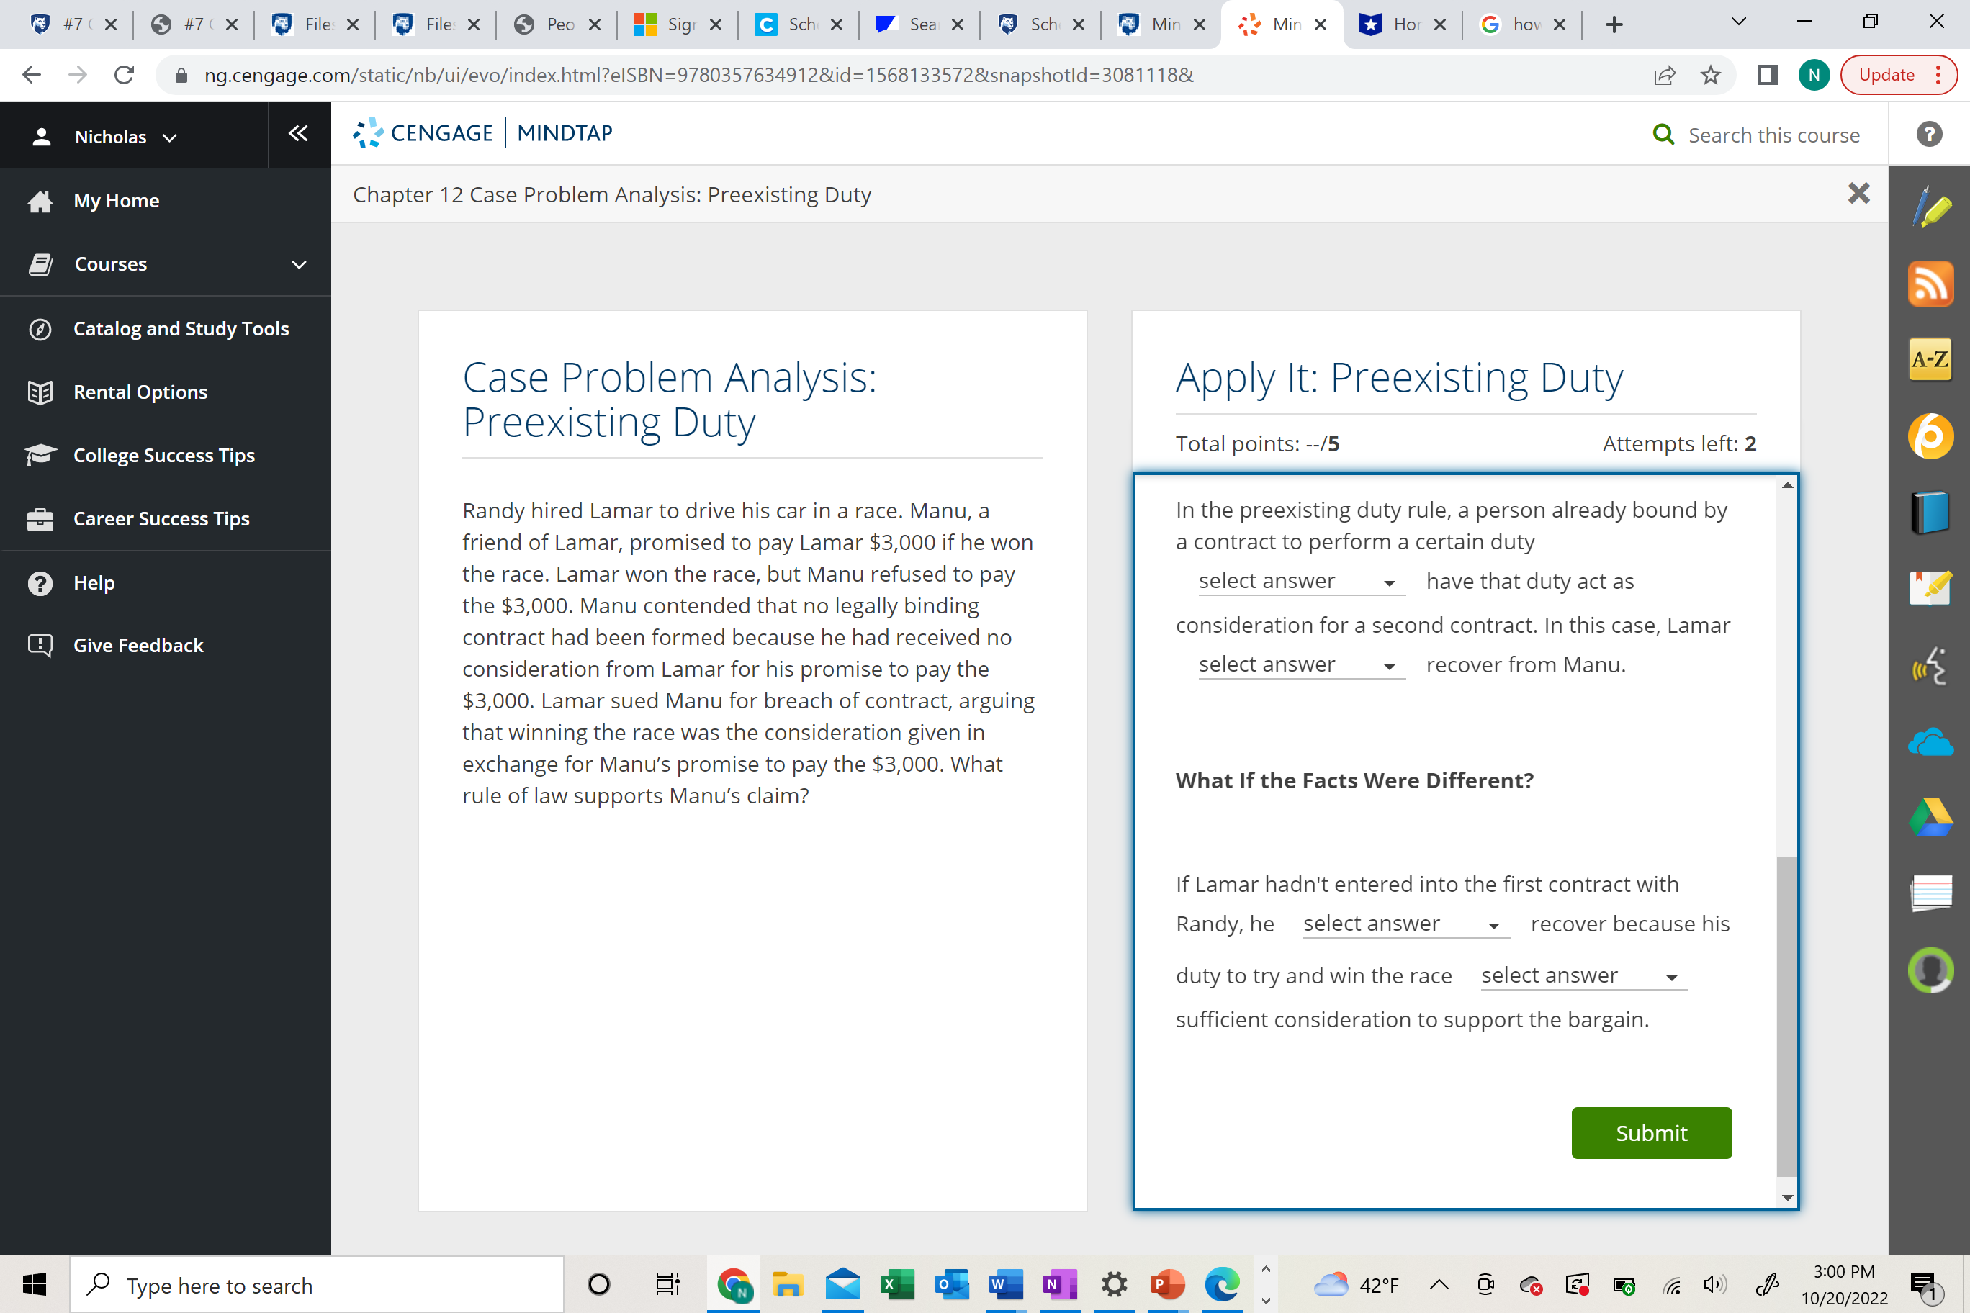Click the green Submit button
Viewport: 1970px width, 1313px height.
coord(1650,1132)
